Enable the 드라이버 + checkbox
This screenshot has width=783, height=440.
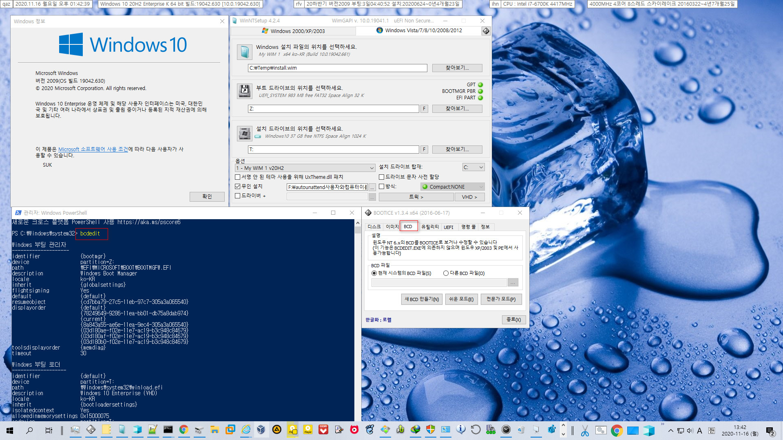[237, 196]
